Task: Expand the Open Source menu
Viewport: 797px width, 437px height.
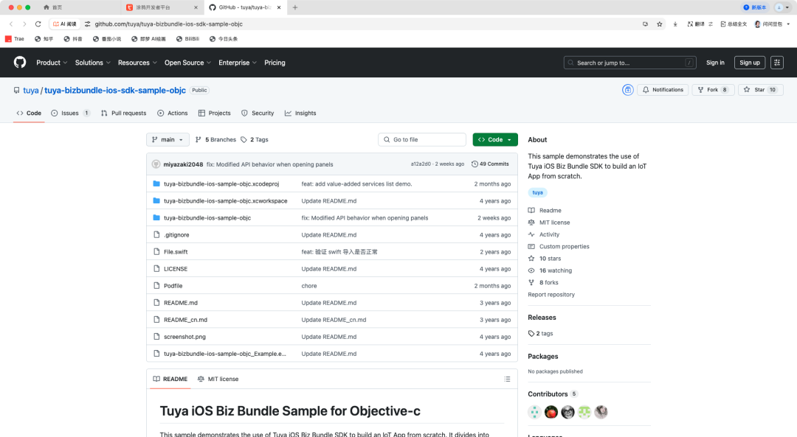Action: click(x=187, y=63)
